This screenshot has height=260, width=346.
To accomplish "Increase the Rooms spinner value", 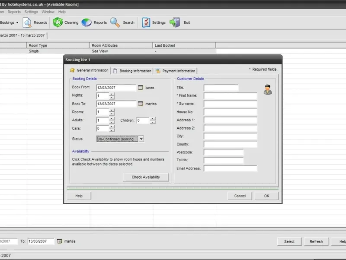I will click(x=112, y=110).
